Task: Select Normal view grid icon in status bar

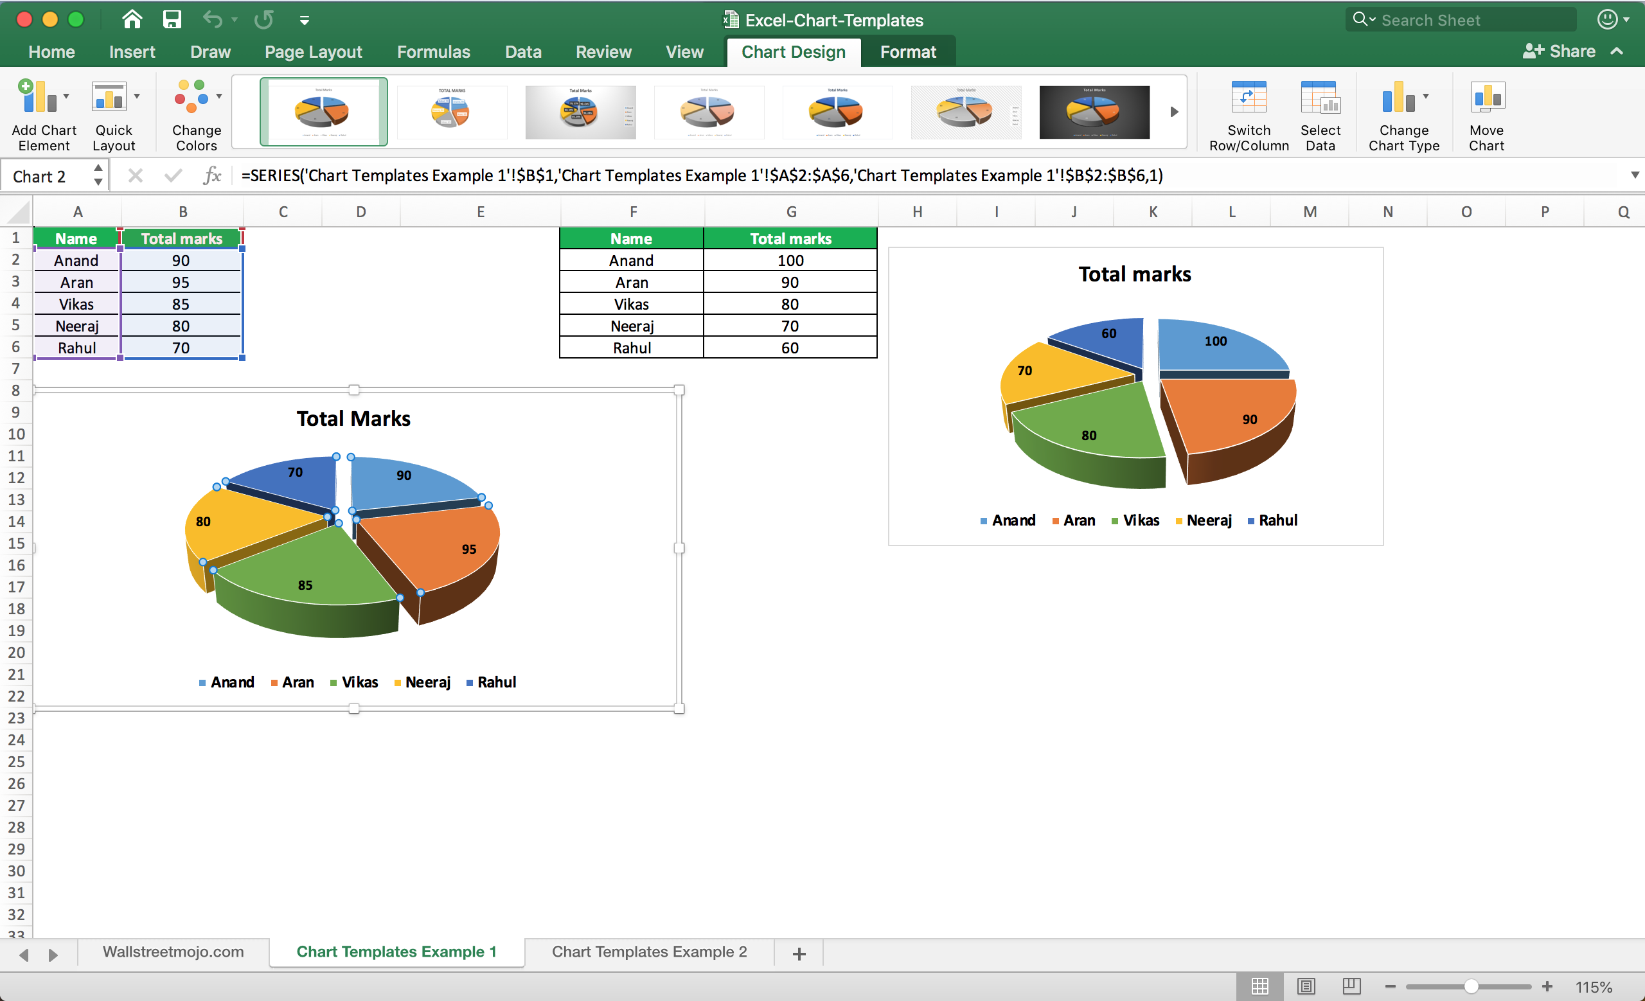Action: coord(1260,986)
